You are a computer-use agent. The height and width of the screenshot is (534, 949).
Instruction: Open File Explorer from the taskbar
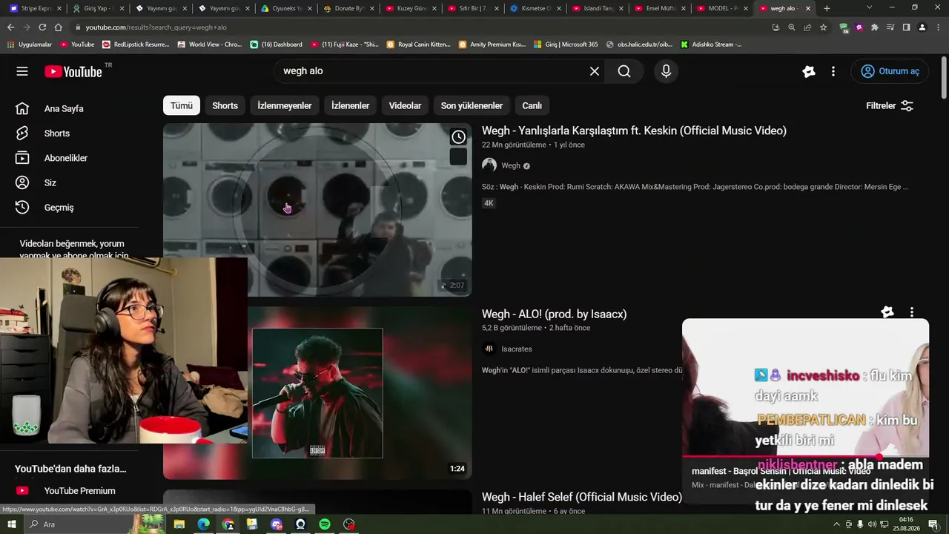179,524
